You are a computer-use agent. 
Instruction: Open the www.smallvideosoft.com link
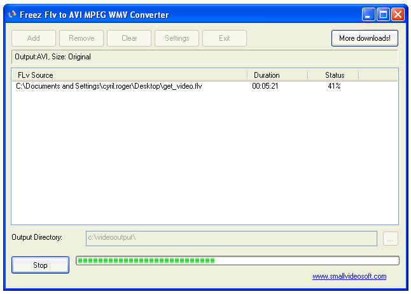pyautogui.click(x=349, y=276)
